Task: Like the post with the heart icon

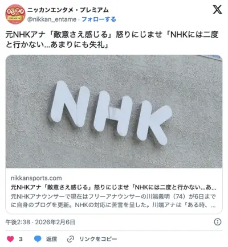Action: coord(10,239)
